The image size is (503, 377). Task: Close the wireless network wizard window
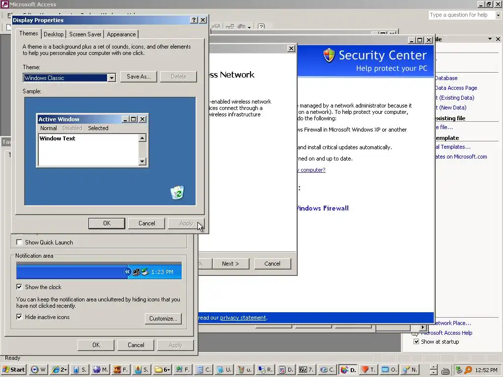[291, 49]
